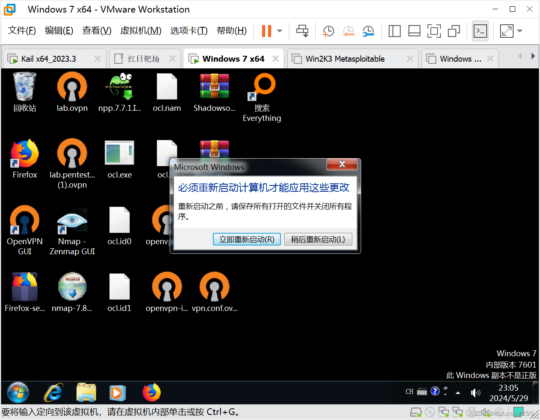Switch to the Kail x64_2023.3 tab
The image size is (540, 420).
[x=54, y=59]
